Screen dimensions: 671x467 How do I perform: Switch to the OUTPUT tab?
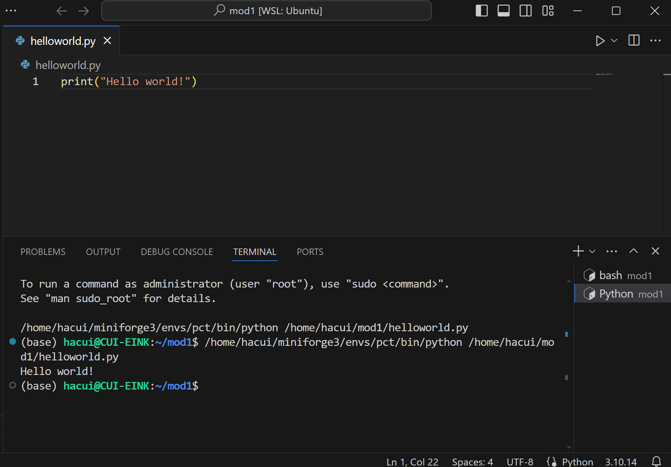103,252
